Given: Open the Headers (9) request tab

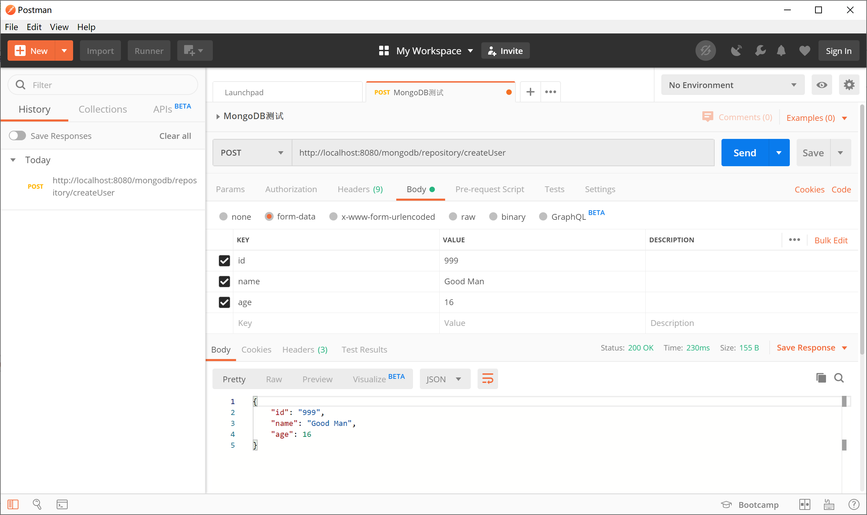Looking at the screenshot, I should [360, 189].
